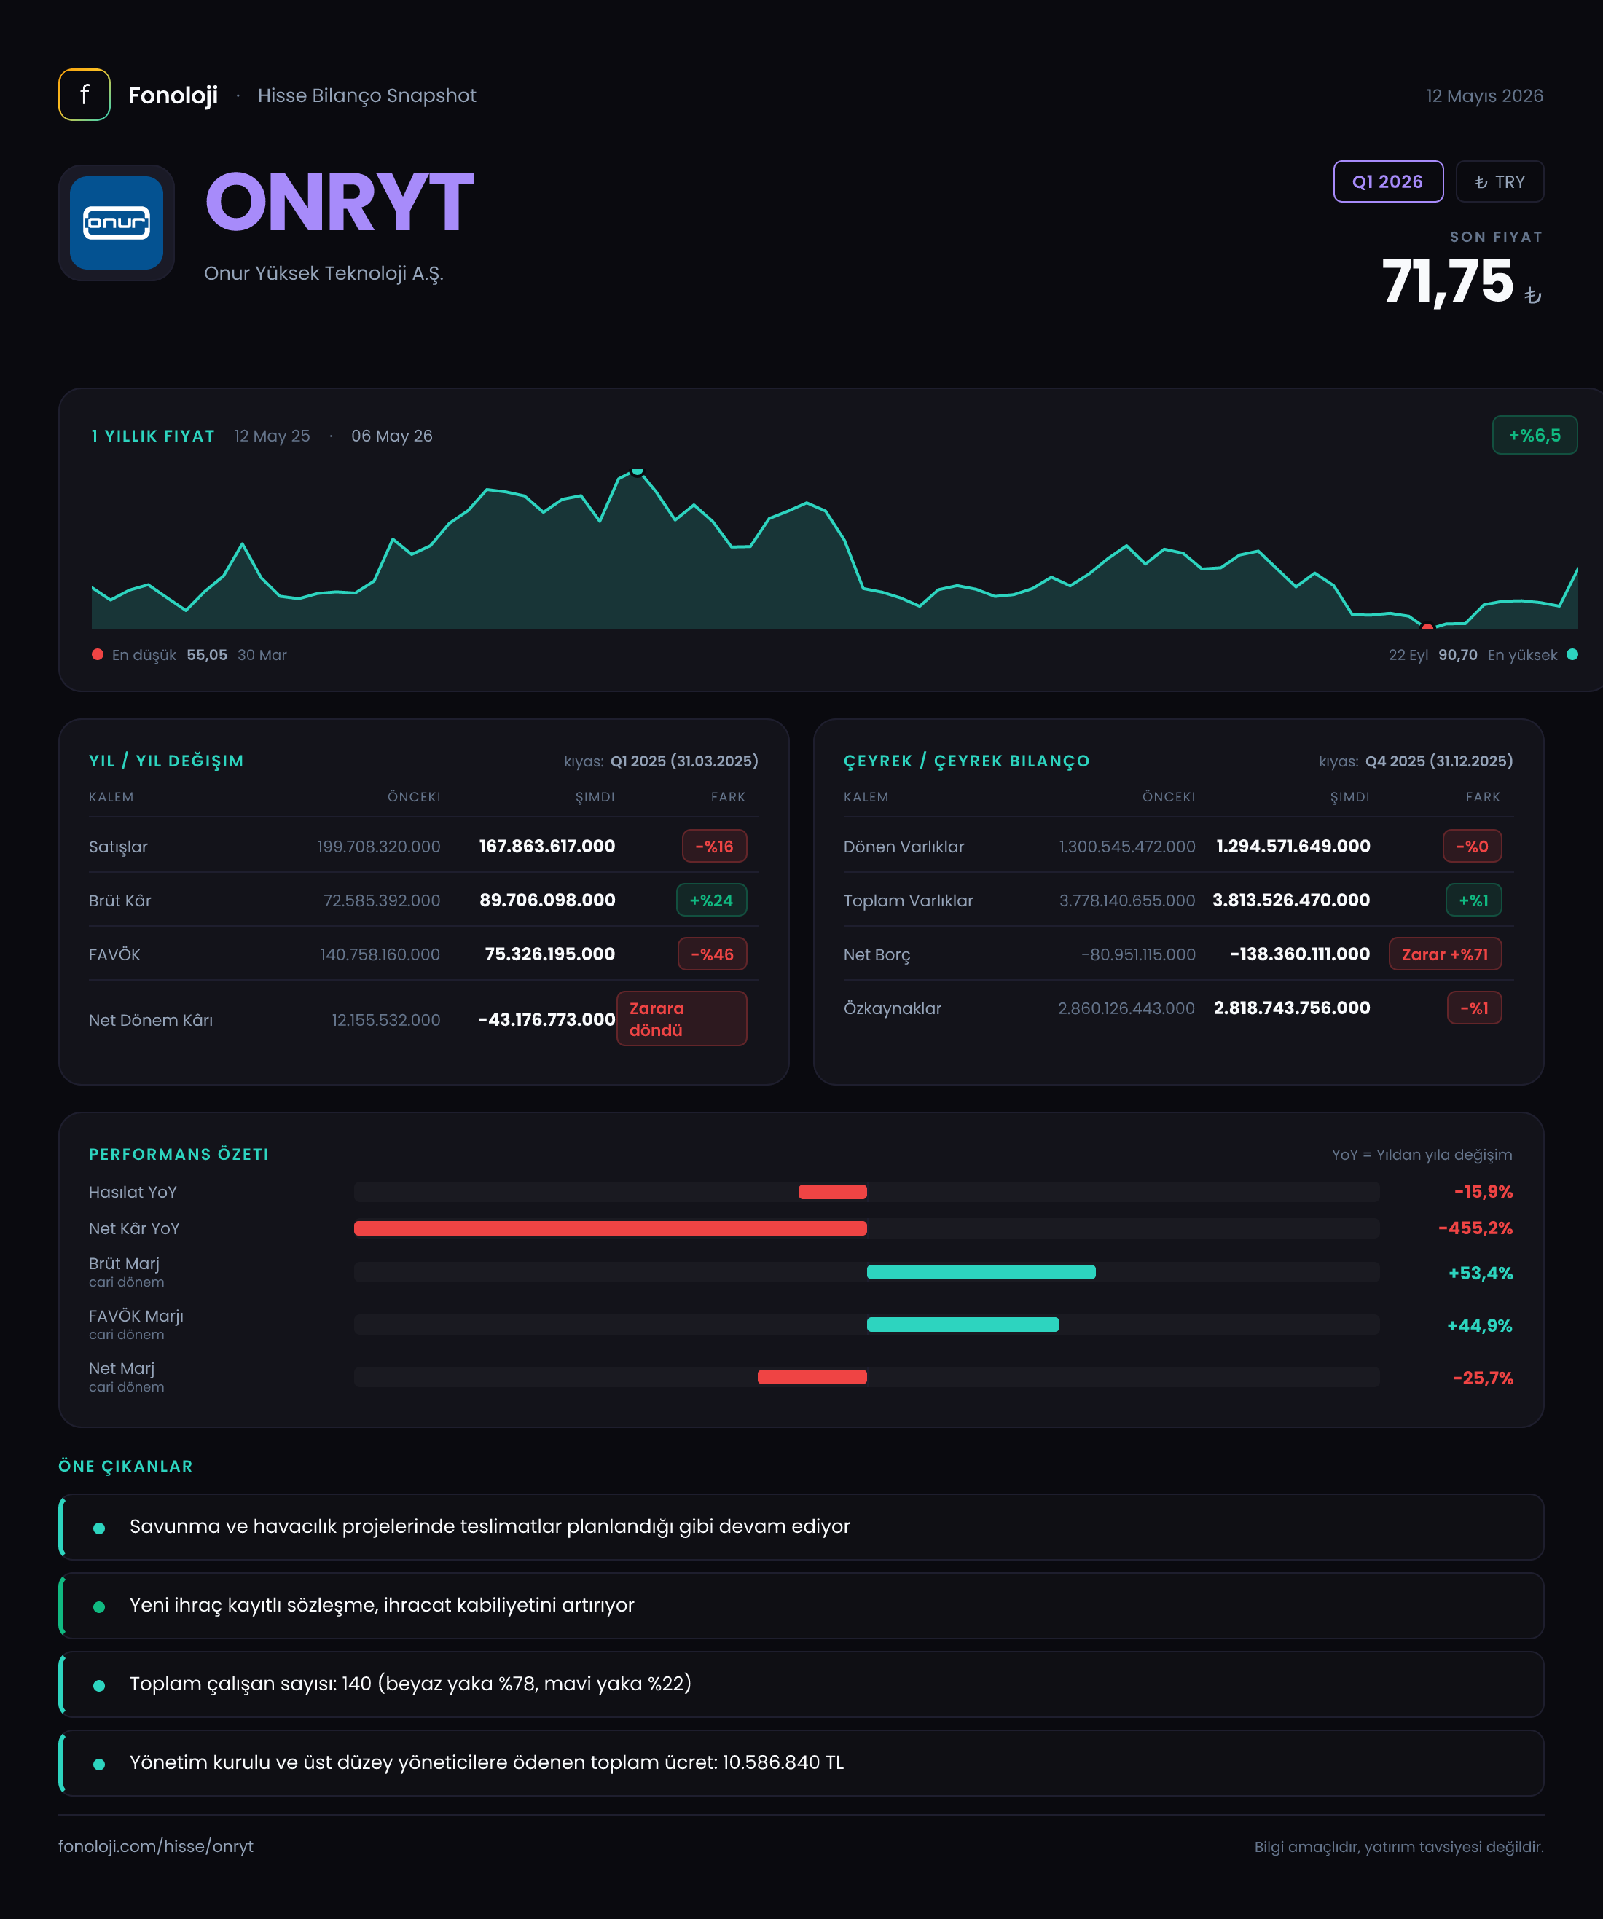This screenshot has width=1603, height=1919.
Task: Click the FAVÖK Marjı teal bar
Action: (963, 1324)
